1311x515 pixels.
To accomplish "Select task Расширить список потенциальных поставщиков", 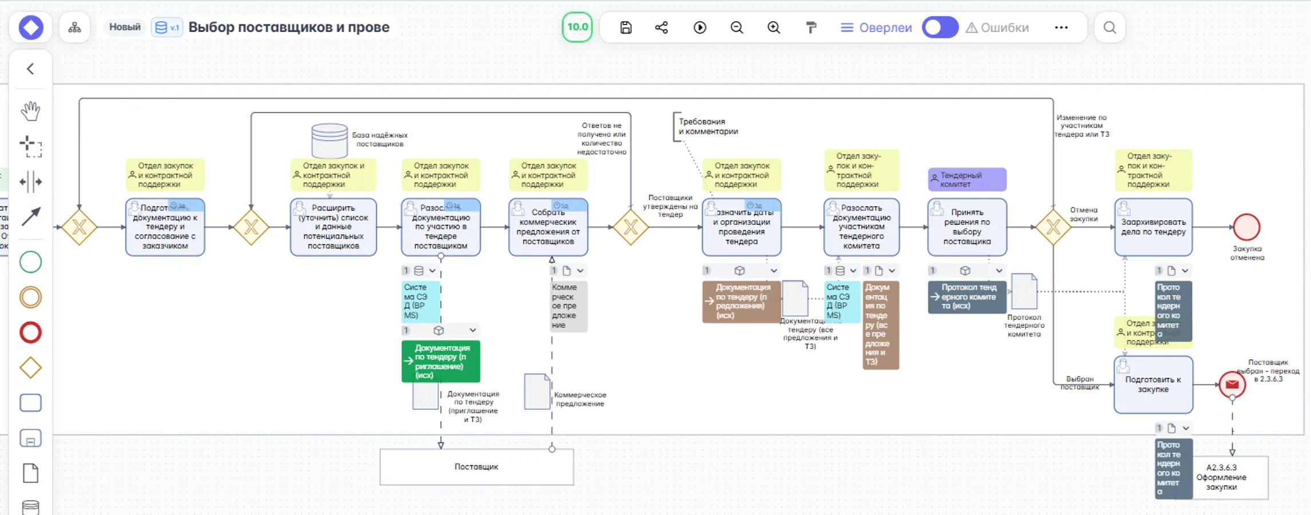I will pos(334,227).
